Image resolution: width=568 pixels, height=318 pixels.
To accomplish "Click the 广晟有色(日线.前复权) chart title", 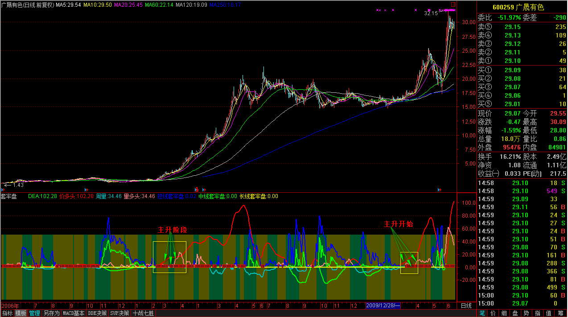I will (x=27, y=5).
